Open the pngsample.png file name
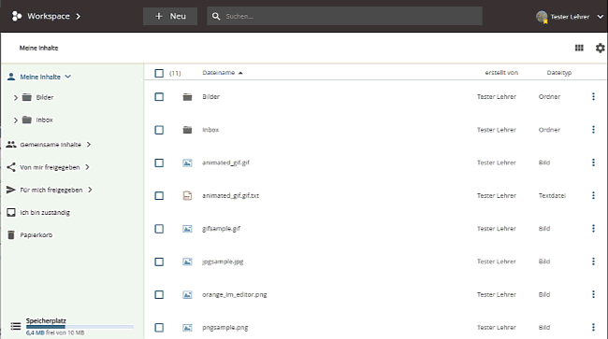The height and width of the screenshot is (339, 608). point(224,328)
